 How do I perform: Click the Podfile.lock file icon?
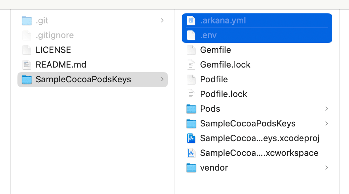(x=191, y=94)
